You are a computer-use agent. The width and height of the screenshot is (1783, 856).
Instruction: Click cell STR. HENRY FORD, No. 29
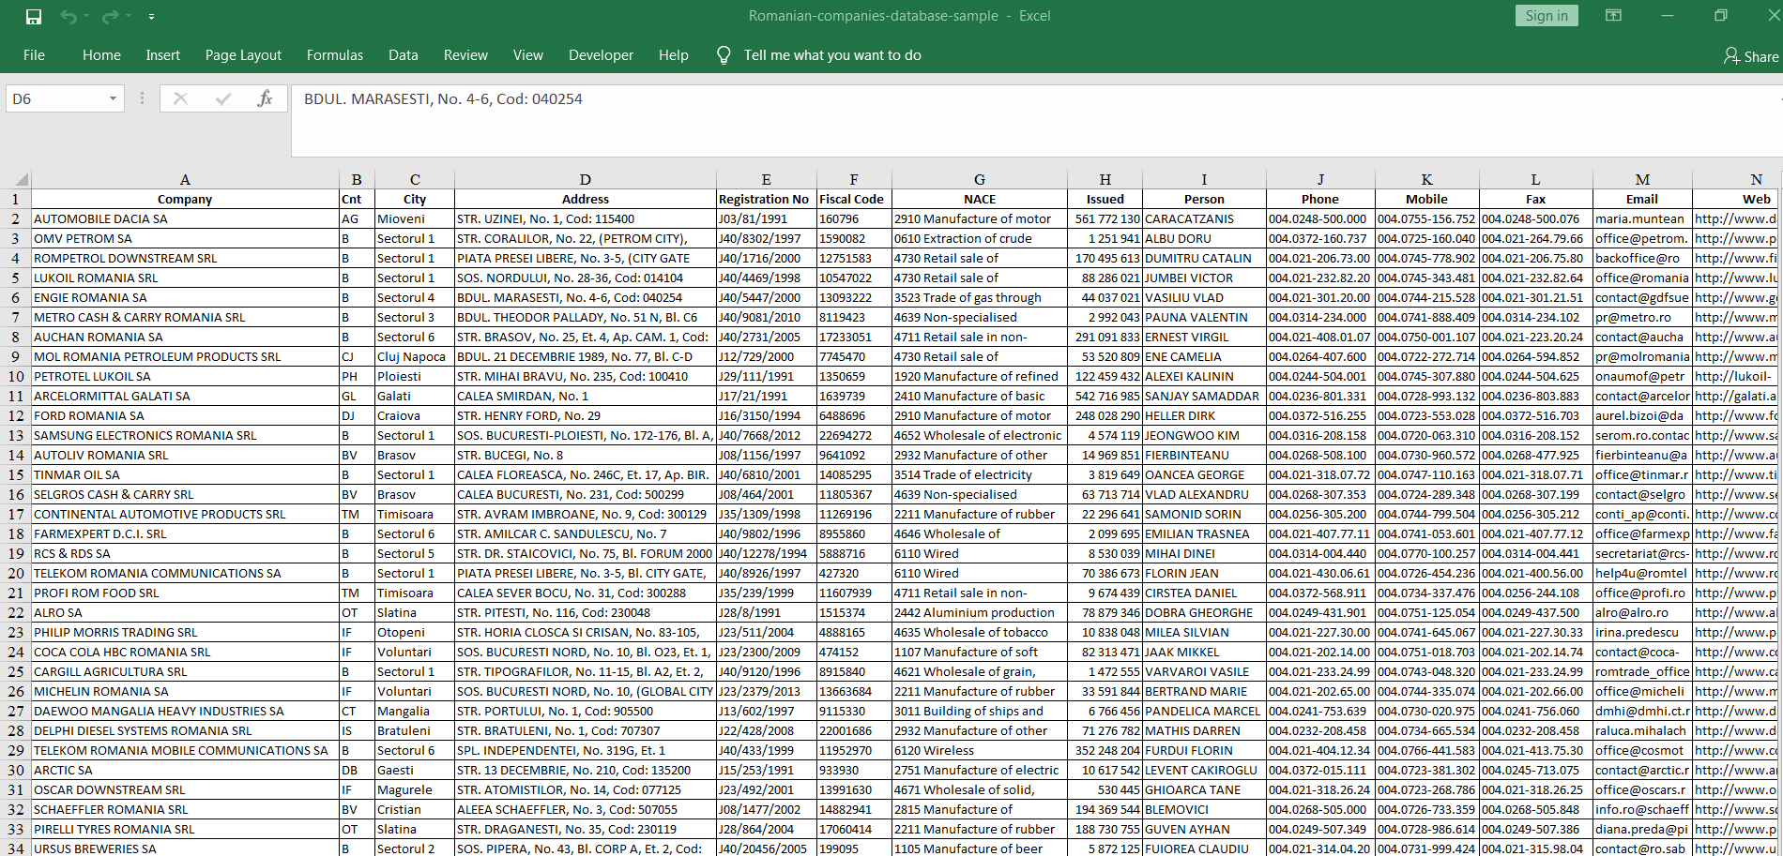(586, 415)
